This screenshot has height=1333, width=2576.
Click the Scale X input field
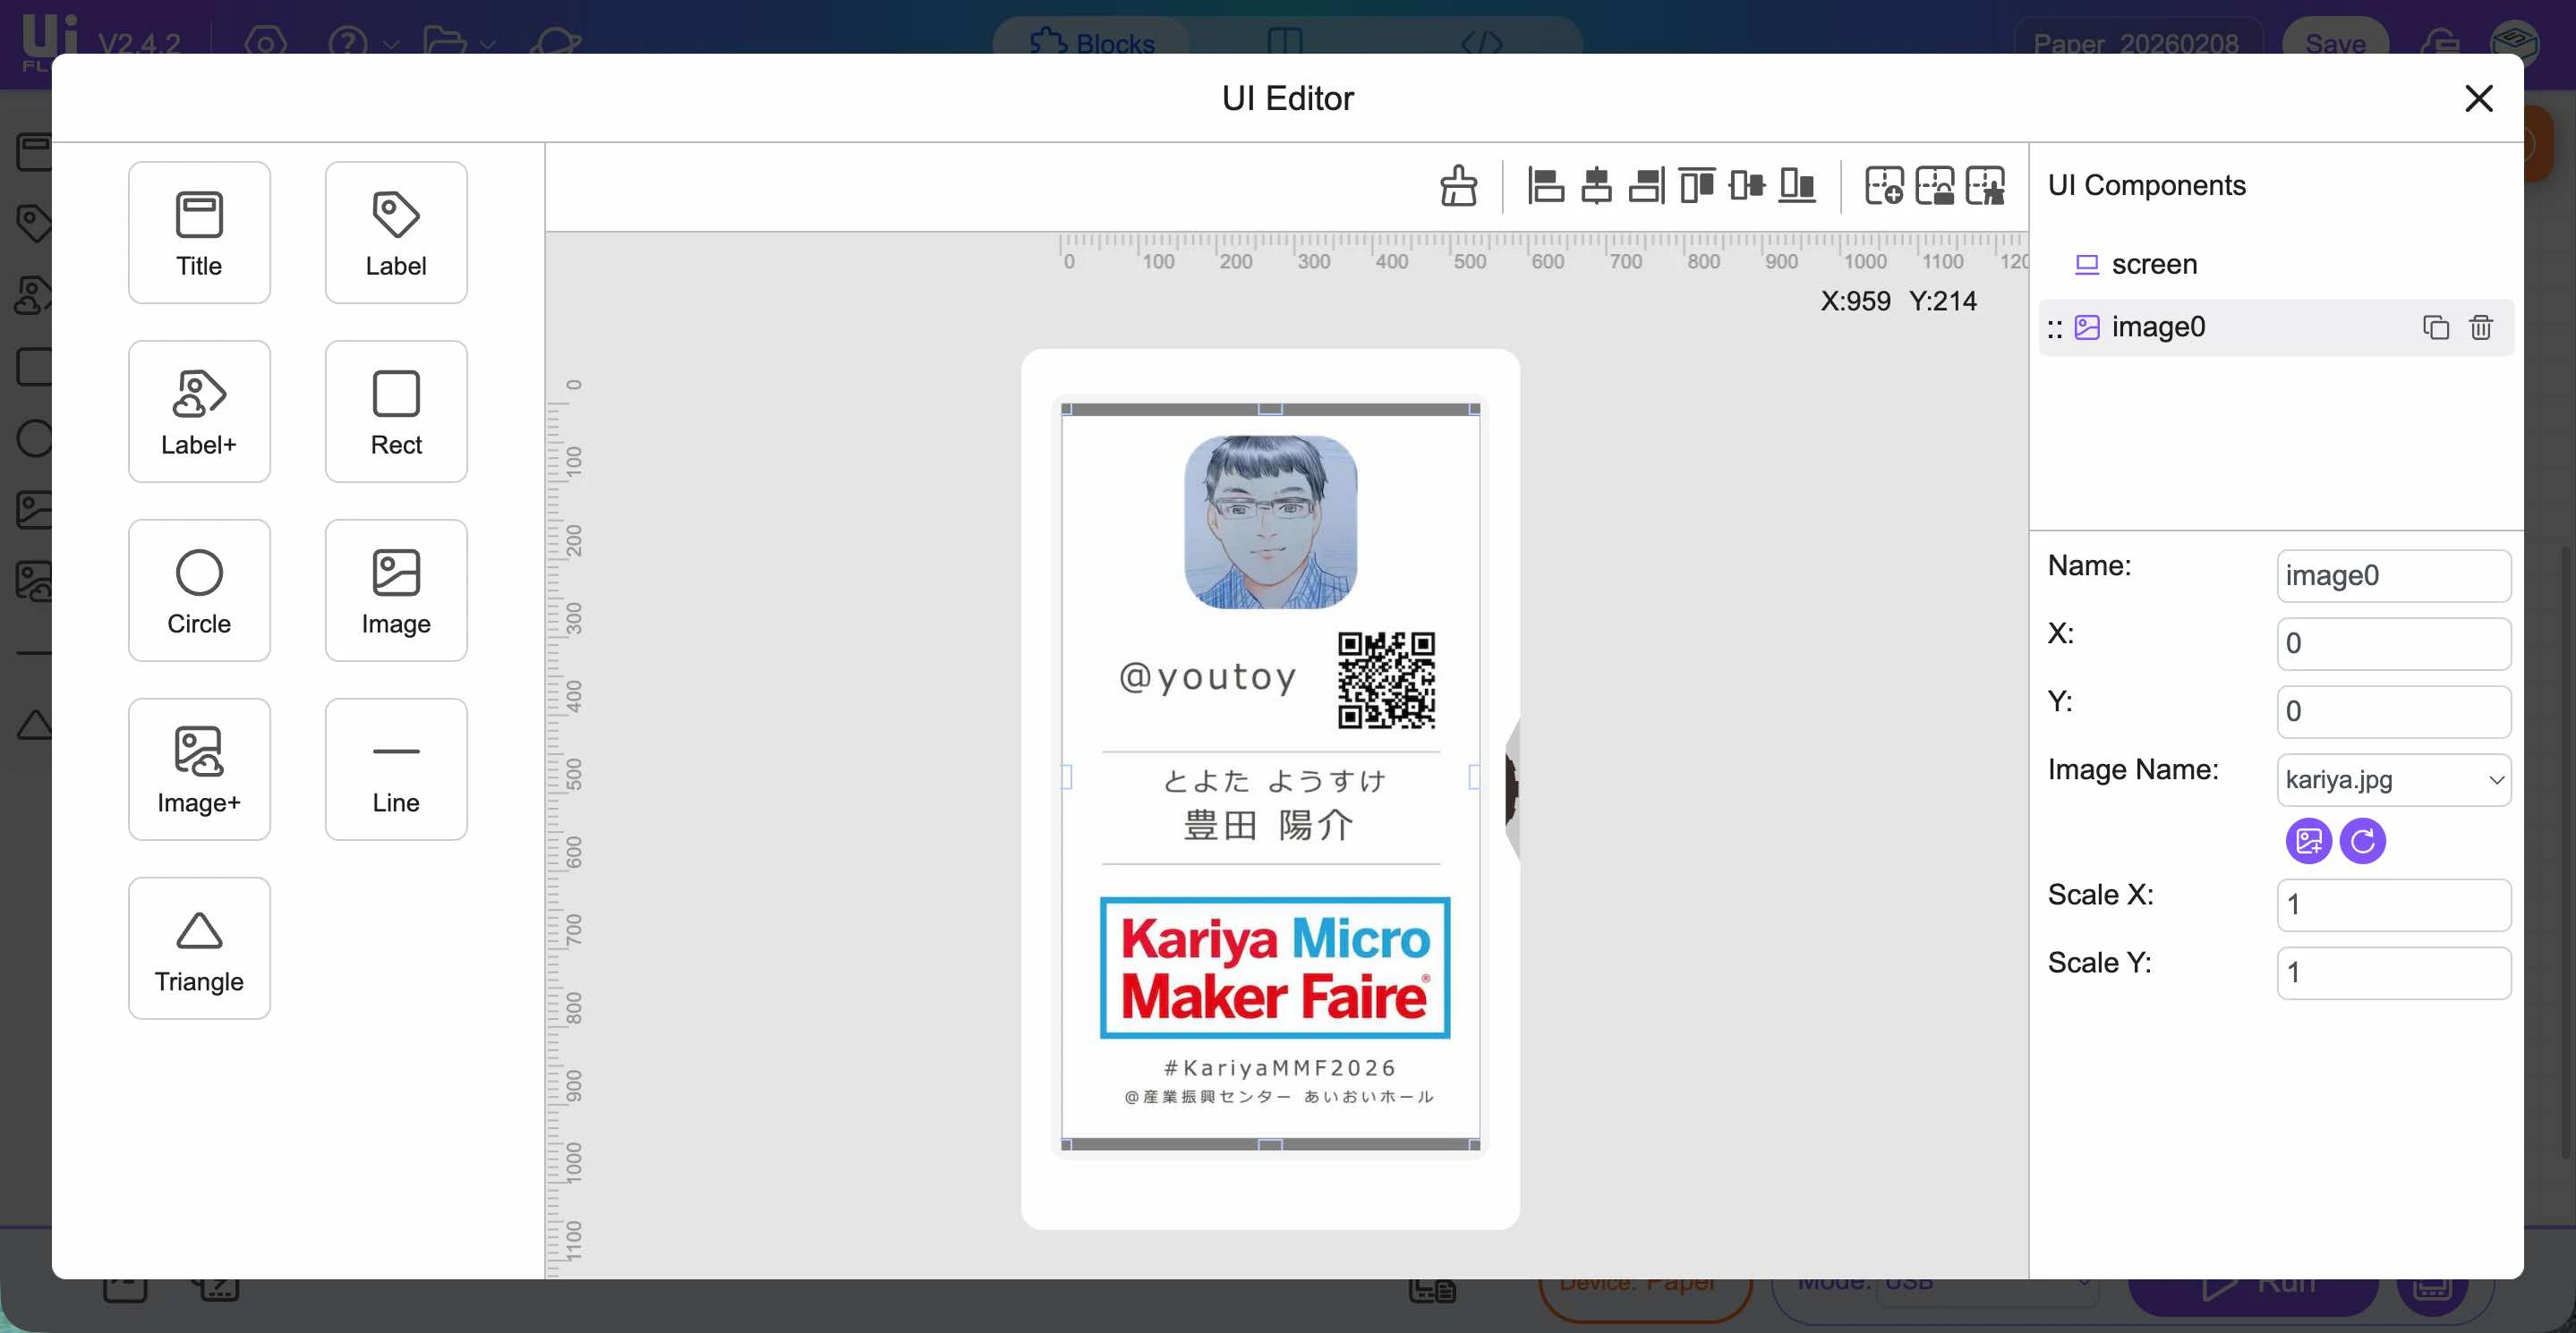point(2394,904)
